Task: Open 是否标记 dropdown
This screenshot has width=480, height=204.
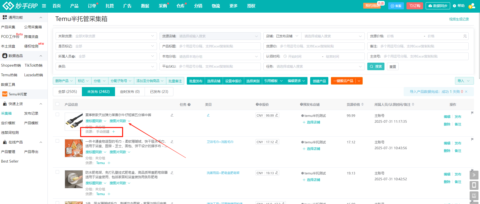Action: pos(106,46)
